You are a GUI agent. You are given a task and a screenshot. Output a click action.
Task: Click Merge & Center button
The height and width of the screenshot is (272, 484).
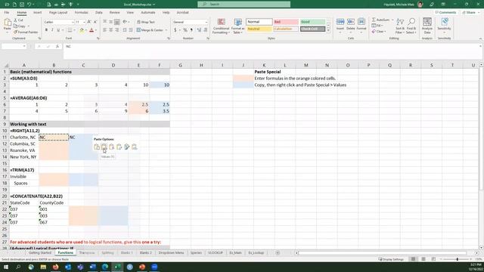point(150,30)
